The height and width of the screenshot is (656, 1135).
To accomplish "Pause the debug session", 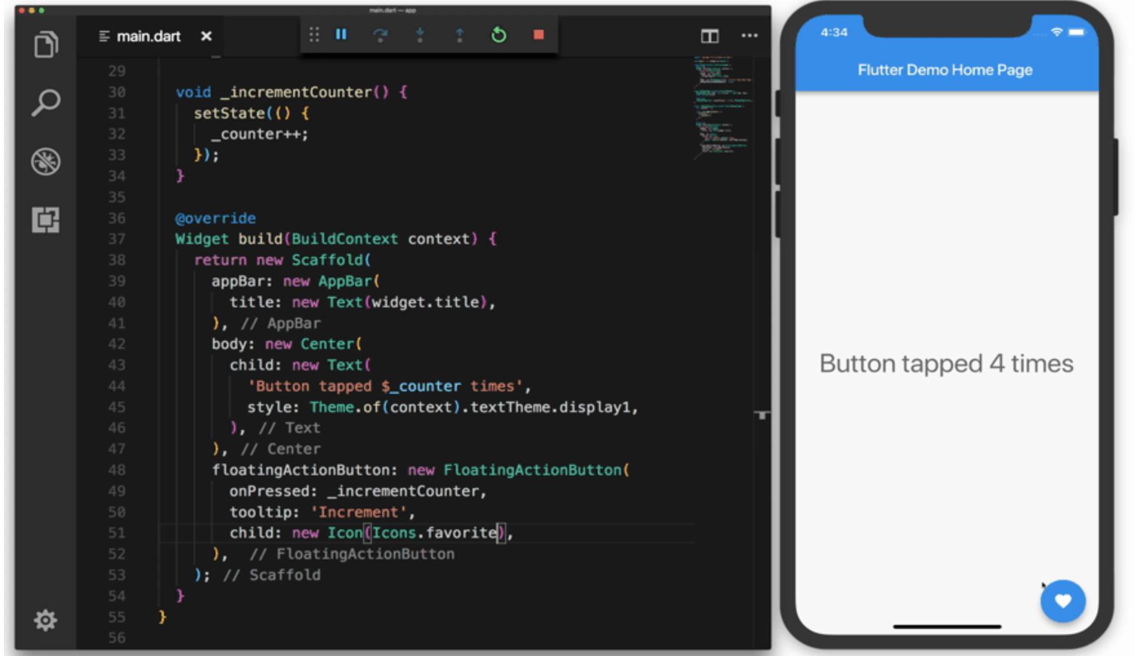I will 341,35.
